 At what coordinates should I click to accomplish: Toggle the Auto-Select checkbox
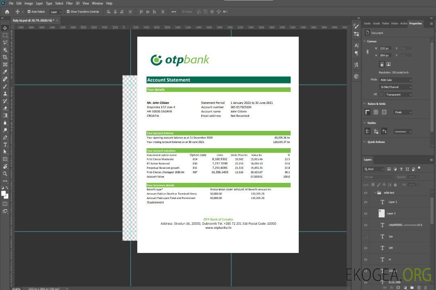[x=29, y=12]
